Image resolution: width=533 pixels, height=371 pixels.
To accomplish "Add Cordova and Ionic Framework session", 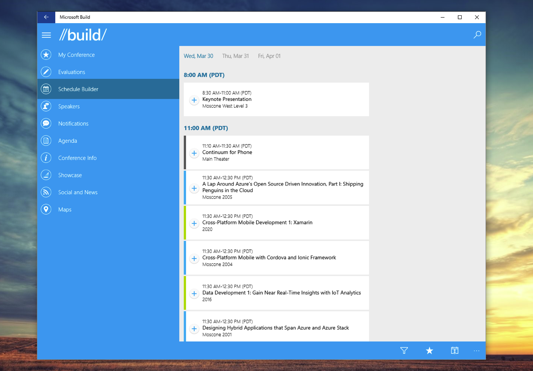I will pos(194,258).
